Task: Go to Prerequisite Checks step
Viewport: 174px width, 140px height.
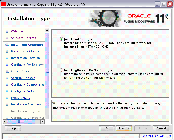Action: click(x=25, y=51)
